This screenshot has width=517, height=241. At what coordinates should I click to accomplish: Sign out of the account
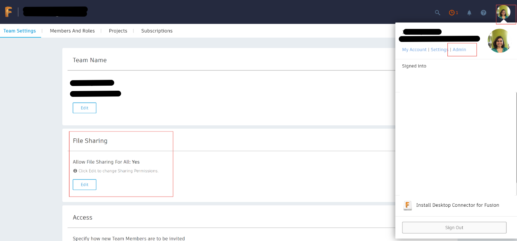(x=454, y=227)
